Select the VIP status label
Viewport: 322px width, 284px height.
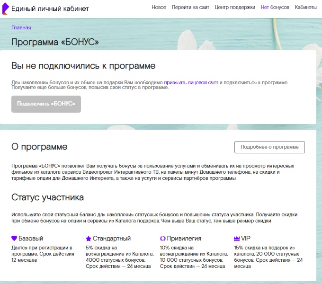(x=246, y=239)
